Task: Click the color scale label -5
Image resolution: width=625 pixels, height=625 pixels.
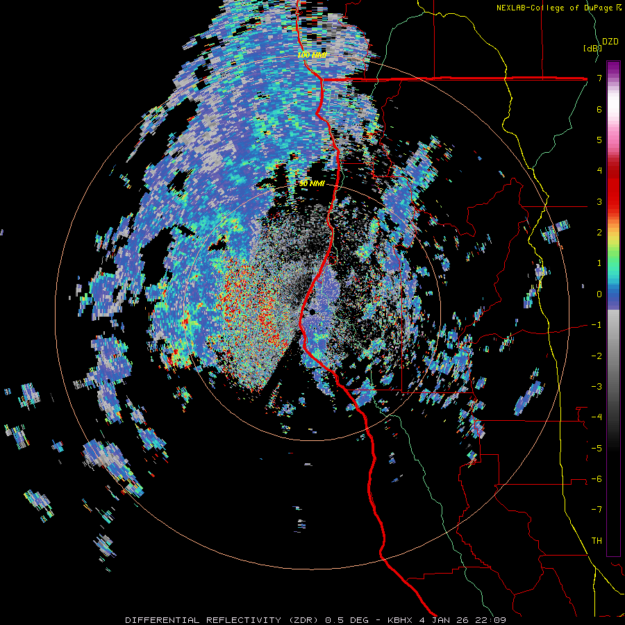Action: (597, 448)
